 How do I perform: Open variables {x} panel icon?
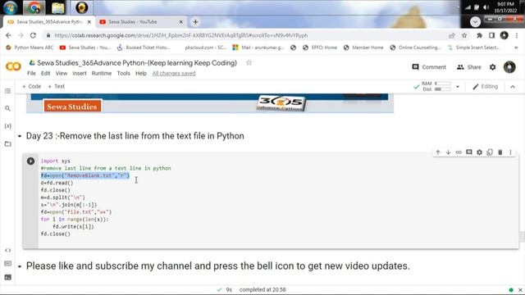pyautogui.click(x=7, y=125)
